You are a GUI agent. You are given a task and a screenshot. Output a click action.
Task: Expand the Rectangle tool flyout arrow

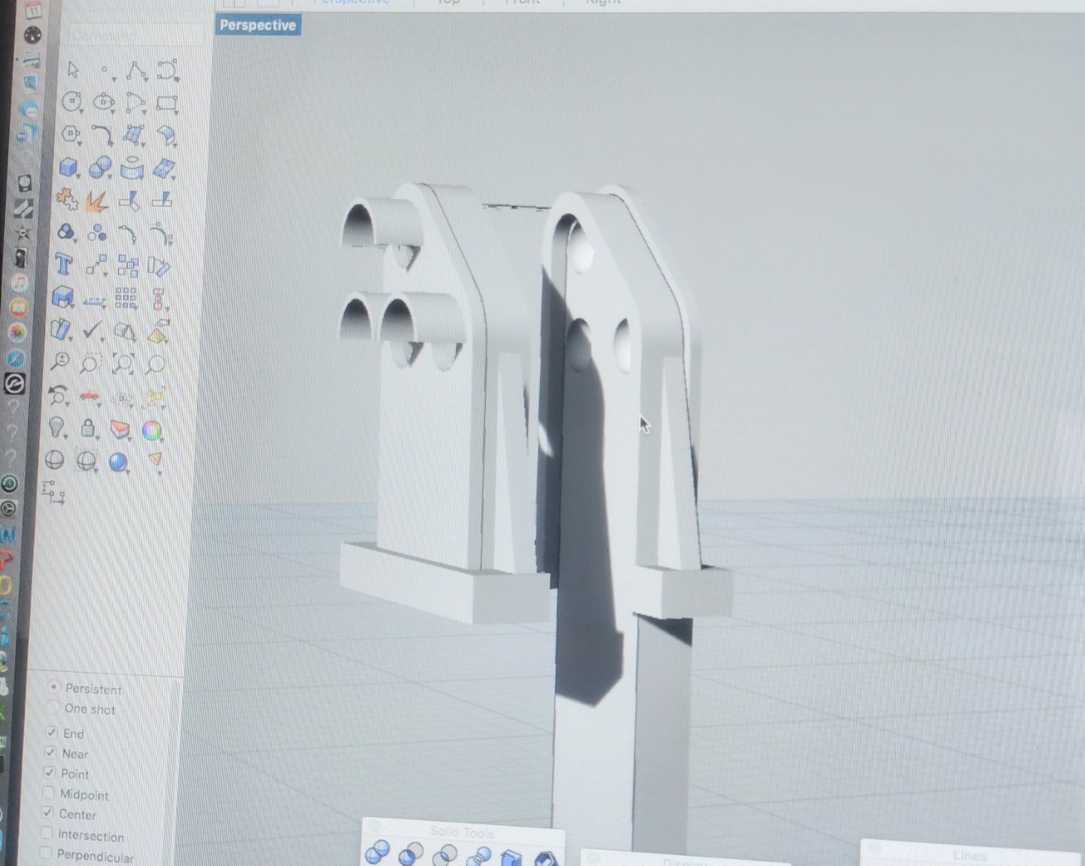point(175,113)
